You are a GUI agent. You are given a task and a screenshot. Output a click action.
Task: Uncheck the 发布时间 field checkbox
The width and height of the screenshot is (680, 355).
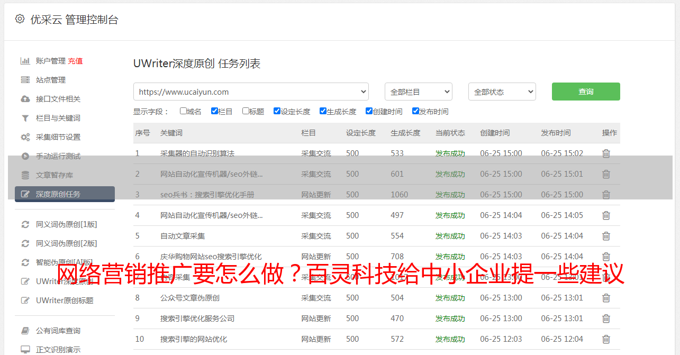click(415, 111)
